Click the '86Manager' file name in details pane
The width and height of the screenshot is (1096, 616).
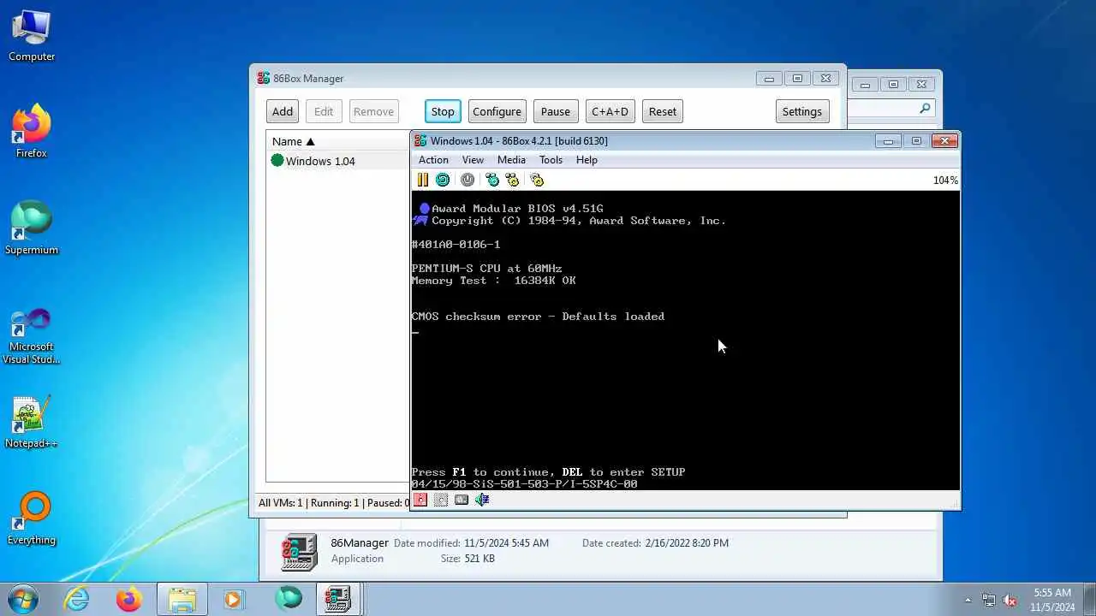click(x=360, y=542)
